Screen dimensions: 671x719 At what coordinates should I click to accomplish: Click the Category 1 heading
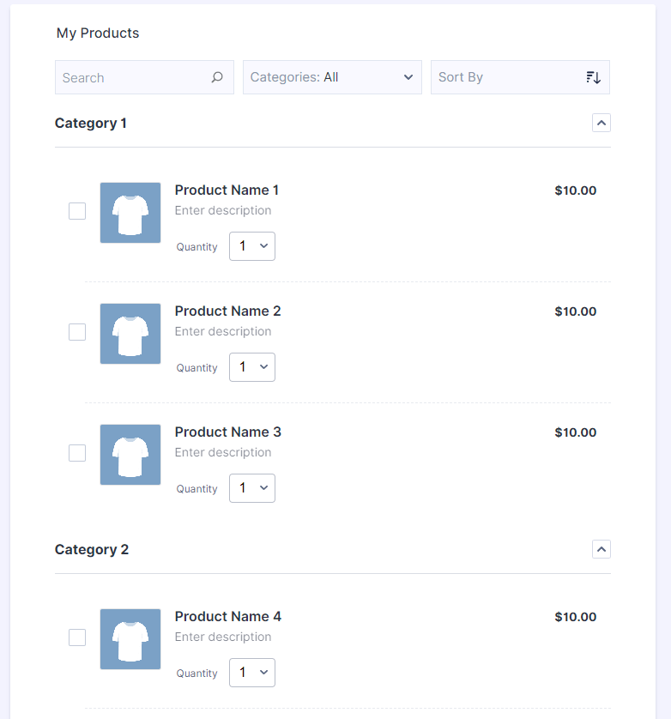click(x=91, y=124)
